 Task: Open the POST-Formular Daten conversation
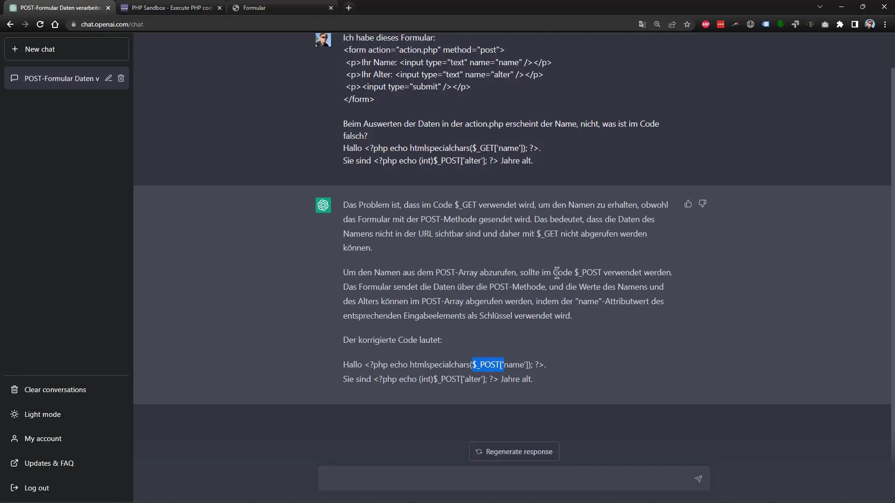(67, 78)
